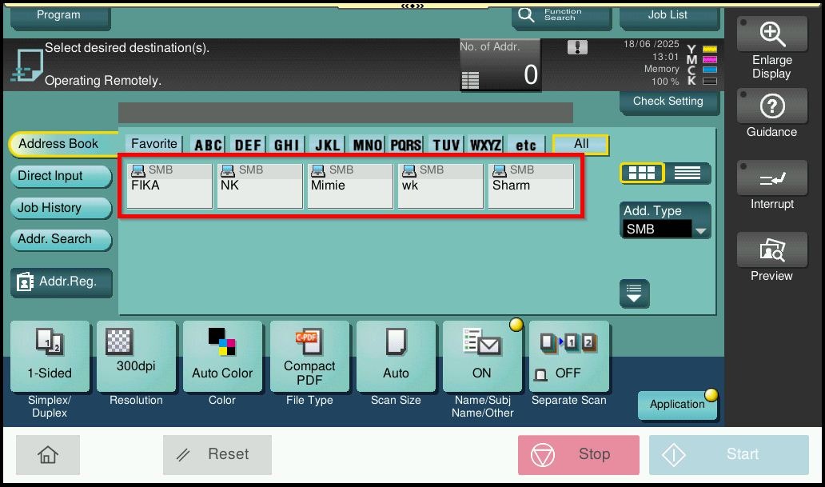Open File Type Compact PDF options
This screenshot has height=487, width=825.
[x=309, y=357]
